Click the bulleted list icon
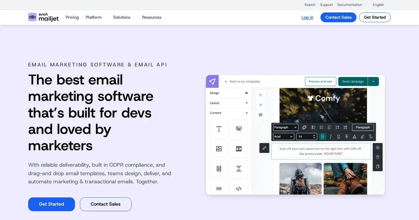The image size is (419, 220). (313, 127)
